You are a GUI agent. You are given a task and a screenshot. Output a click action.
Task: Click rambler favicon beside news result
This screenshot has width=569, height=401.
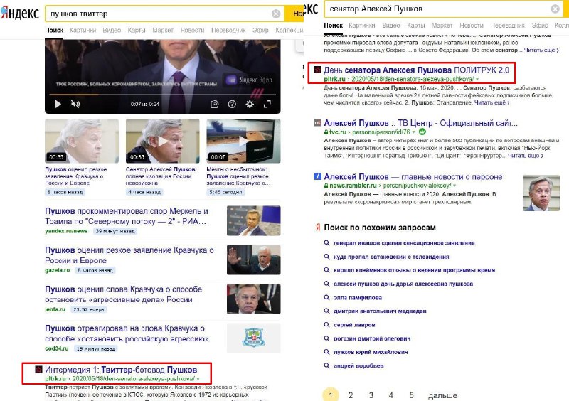tap(317, 177)
